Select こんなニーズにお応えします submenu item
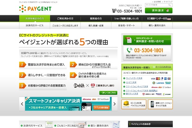 coord(65,26)
